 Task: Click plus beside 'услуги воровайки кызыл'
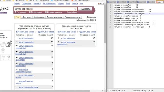tap(17, 75)
